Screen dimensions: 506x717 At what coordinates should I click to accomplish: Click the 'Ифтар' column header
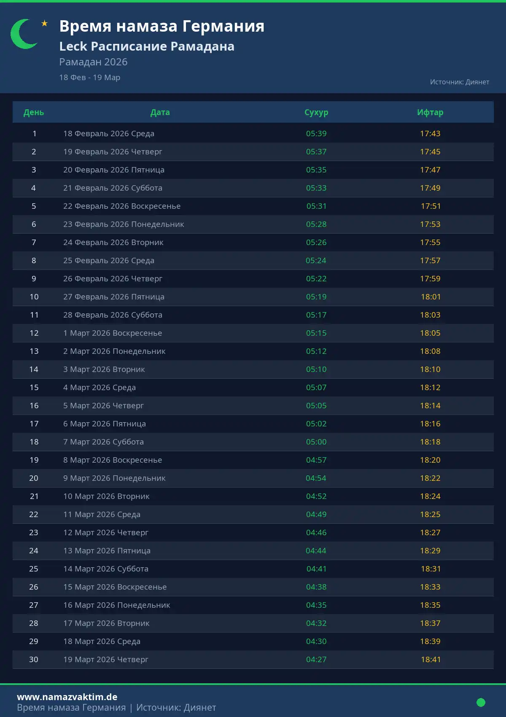(430, 112)
